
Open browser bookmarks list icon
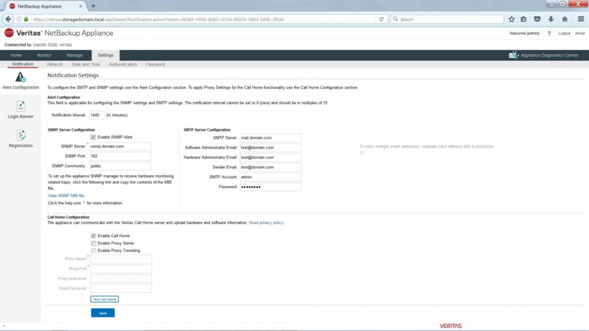tap(523, 19)
